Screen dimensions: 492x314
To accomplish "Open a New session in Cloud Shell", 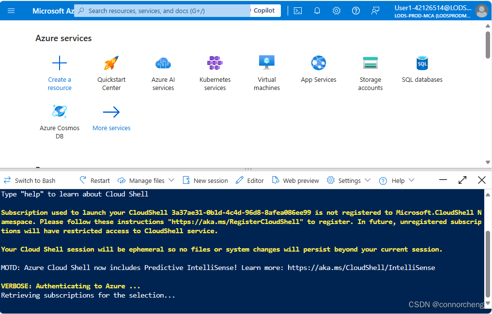I will (x=205, y=180).
